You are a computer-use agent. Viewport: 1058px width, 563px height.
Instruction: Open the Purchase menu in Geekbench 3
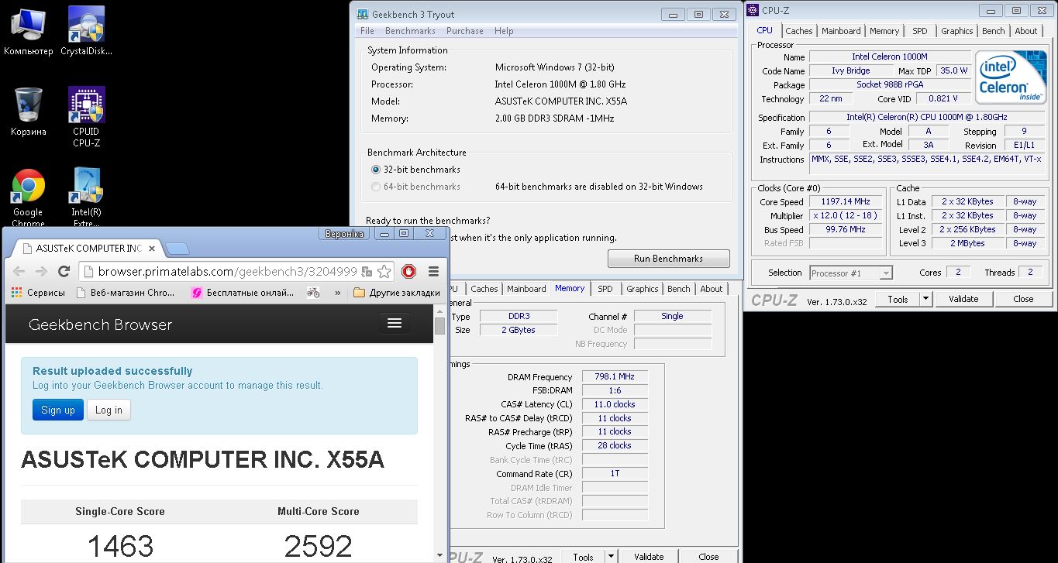tap(465, 31)
